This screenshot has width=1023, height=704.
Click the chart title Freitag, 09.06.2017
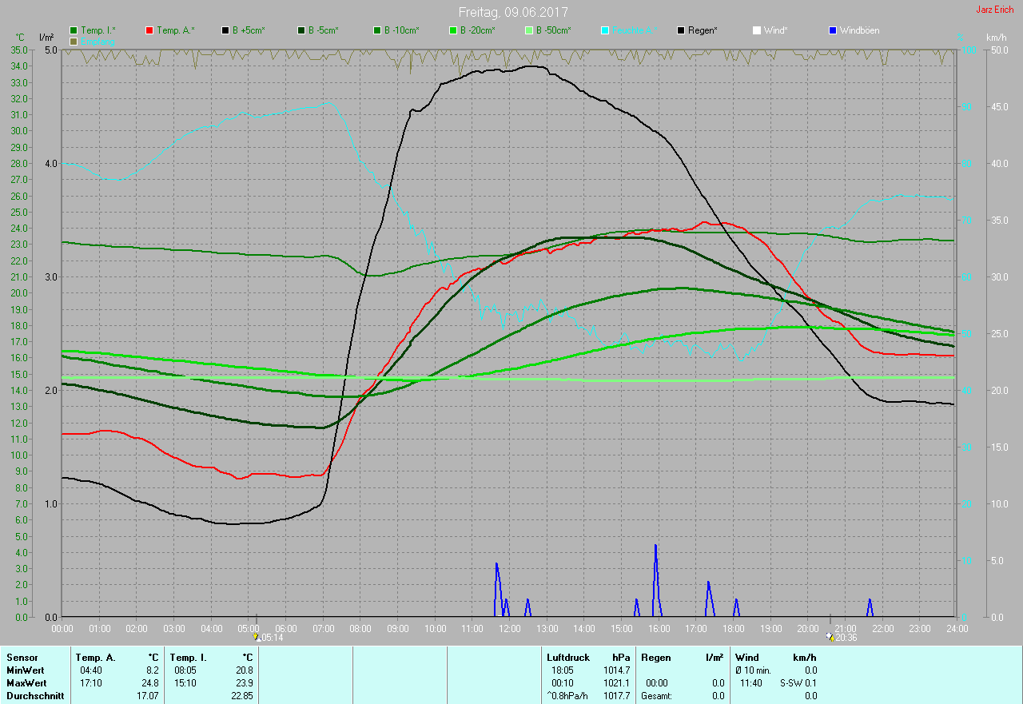(513, 12)
